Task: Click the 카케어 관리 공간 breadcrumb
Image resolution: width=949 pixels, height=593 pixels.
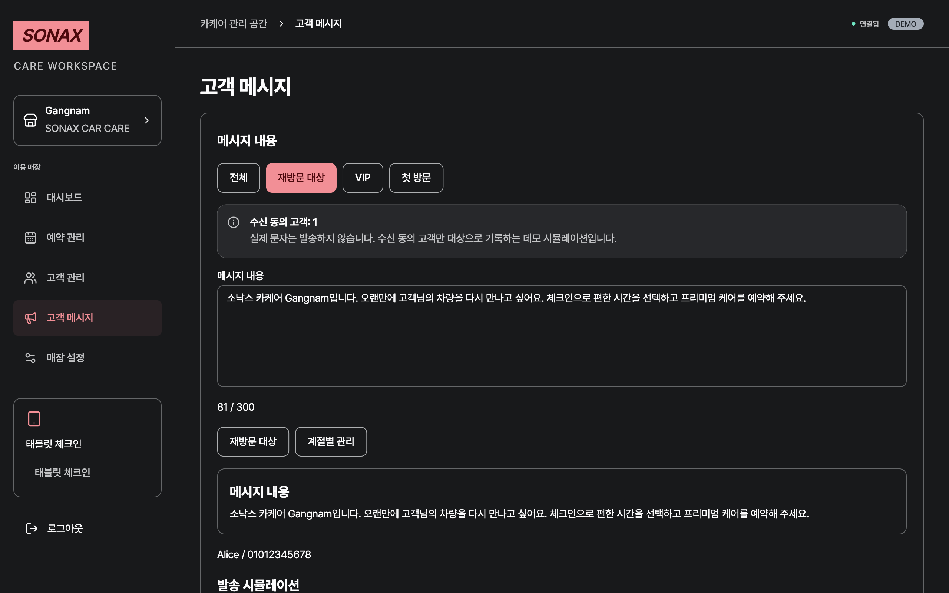Action: coord(233,23)
